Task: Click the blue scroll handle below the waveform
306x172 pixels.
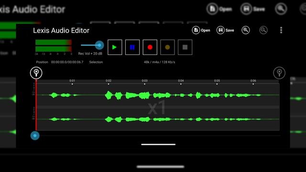Action: pos(35,136)
